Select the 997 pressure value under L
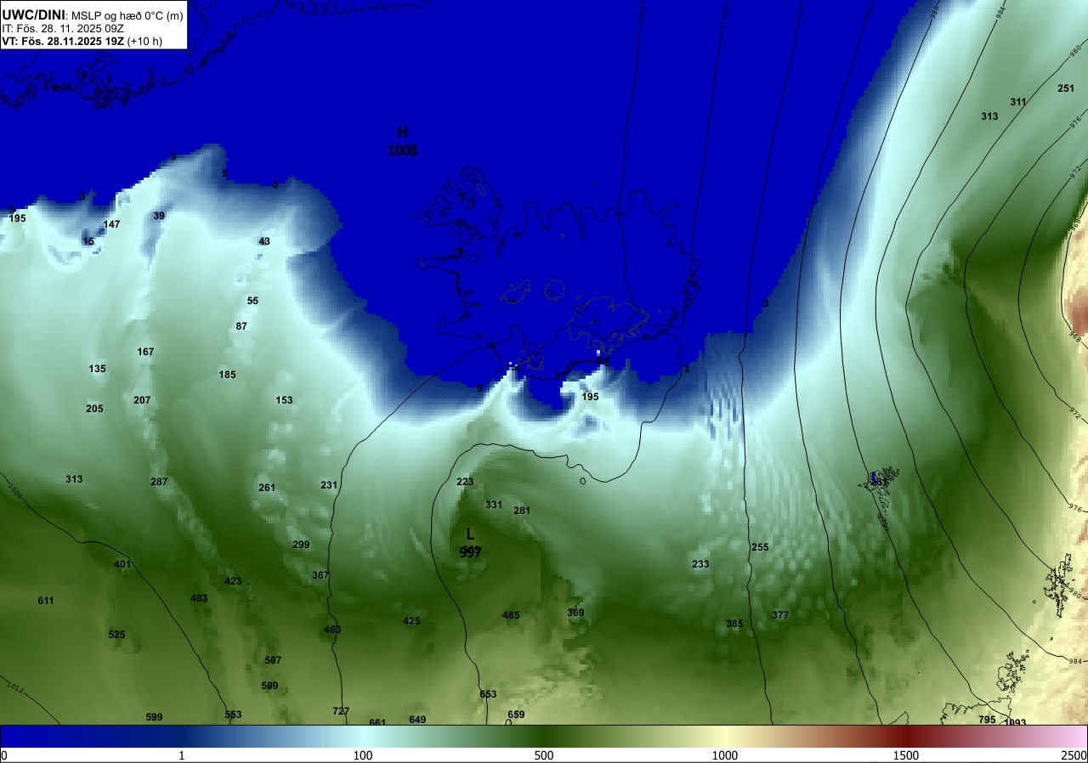 pos(470,552)
